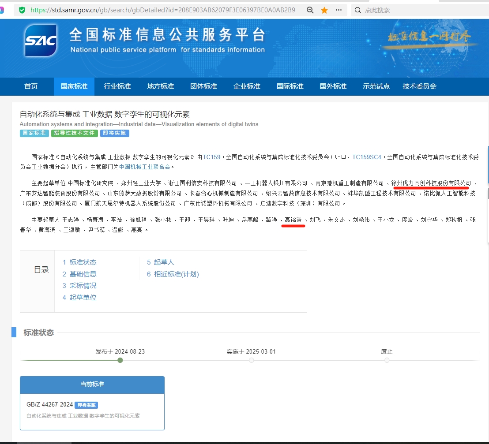Open the 中国机械工业联合会 link
Viewport: 489px width, 444px height.
coord(145,167)
